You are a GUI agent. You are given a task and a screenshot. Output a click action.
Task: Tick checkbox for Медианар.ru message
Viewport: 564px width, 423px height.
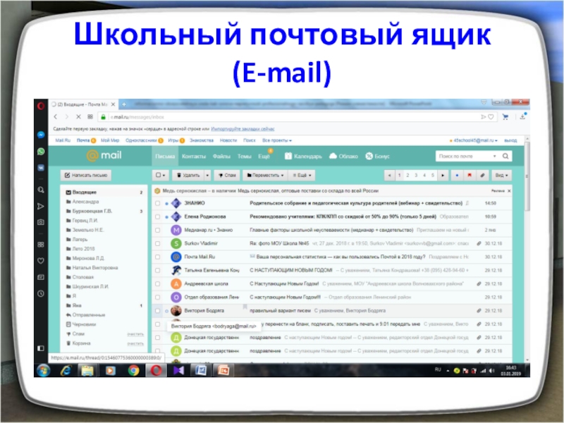[157, 231]
